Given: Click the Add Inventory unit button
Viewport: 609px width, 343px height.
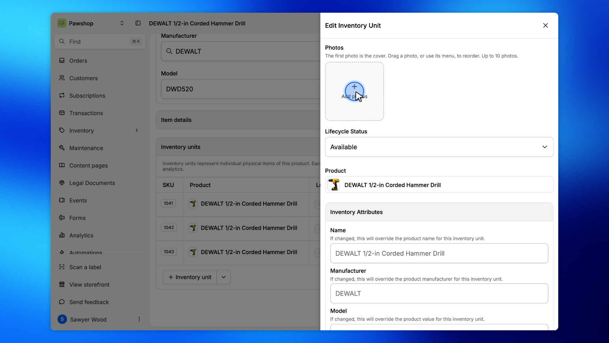Looking at the screenshot, I should pyautogui.click(x=190, y=277).
